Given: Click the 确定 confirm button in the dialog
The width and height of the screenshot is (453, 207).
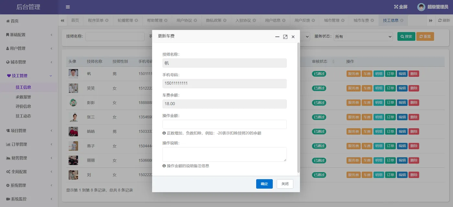Looking at the screenshot, I should point(264,184).
